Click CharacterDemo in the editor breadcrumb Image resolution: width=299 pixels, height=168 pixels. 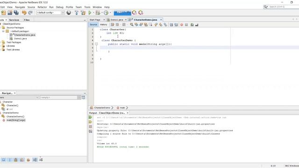point(102,108)
